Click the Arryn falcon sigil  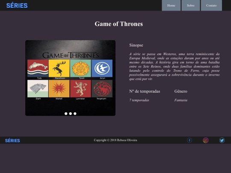click(x=102, y=68)
